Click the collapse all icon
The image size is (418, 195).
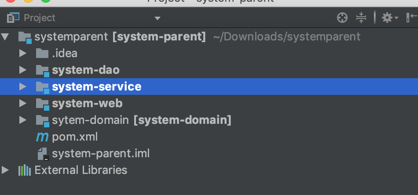click(x=361, y=18)
